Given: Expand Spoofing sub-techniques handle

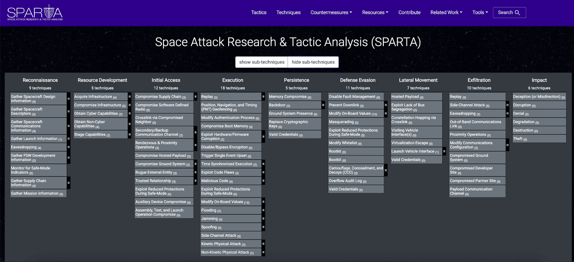Looking at the screenshot, I should click(x=263, y=227).
